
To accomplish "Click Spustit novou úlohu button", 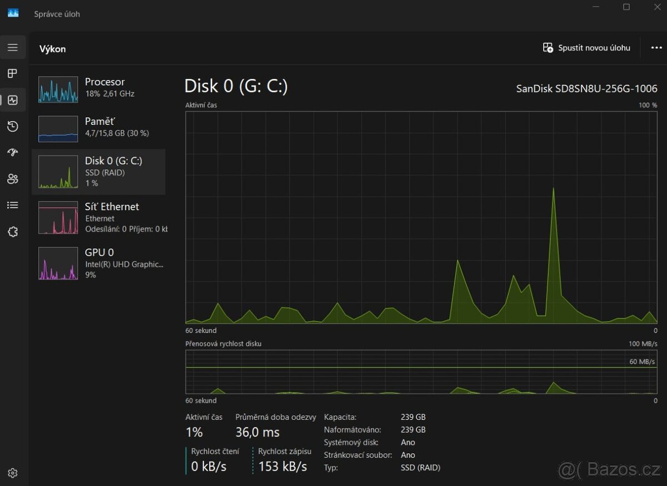I will [x=586, y=48].
